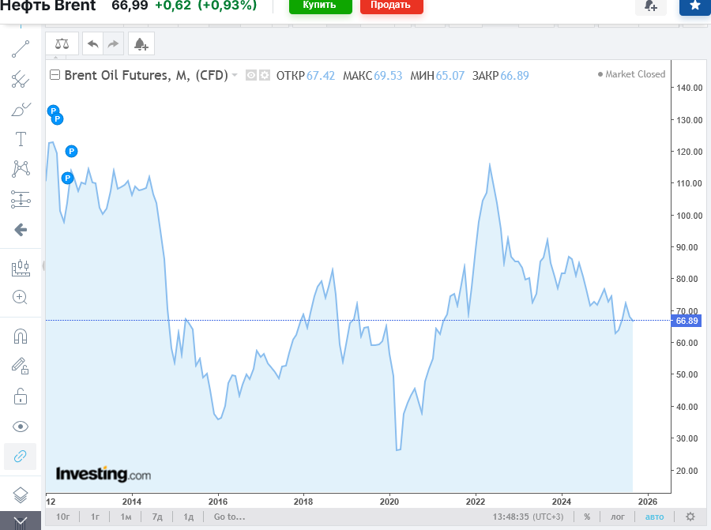Toggle magnet mode on
This screenshot has height=530, width=711.
pyautogui.click(x=21, y=336)
